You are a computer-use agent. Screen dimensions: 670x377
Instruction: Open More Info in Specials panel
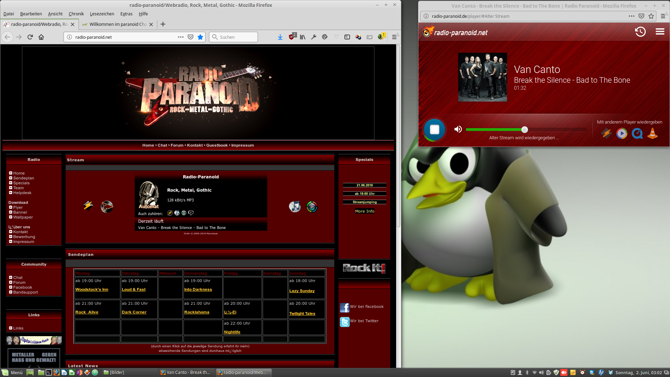[x=365, y=211]
